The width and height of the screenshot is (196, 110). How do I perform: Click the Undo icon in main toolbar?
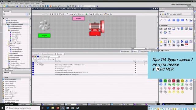pos(30,6)
